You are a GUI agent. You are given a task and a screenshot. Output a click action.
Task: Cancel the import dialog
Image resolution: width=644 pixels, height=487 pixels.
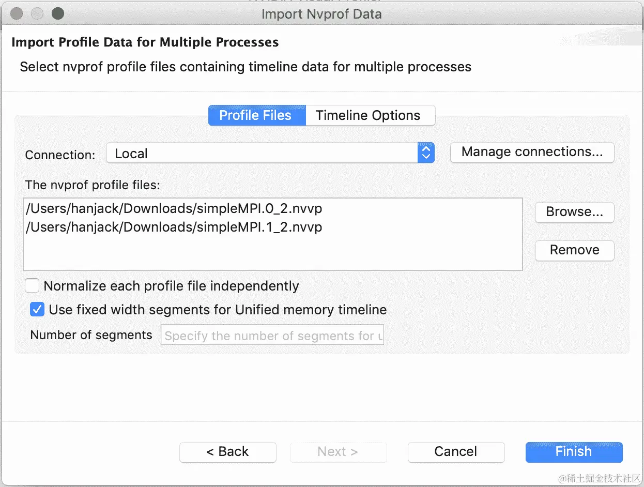click(x=456, y=452)
